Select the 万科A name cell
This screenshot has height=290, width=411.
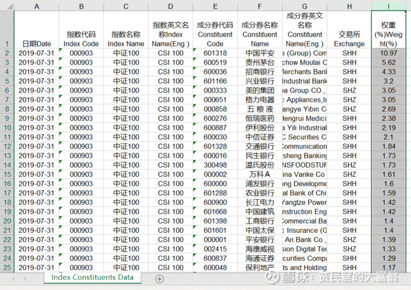[260, 174]
